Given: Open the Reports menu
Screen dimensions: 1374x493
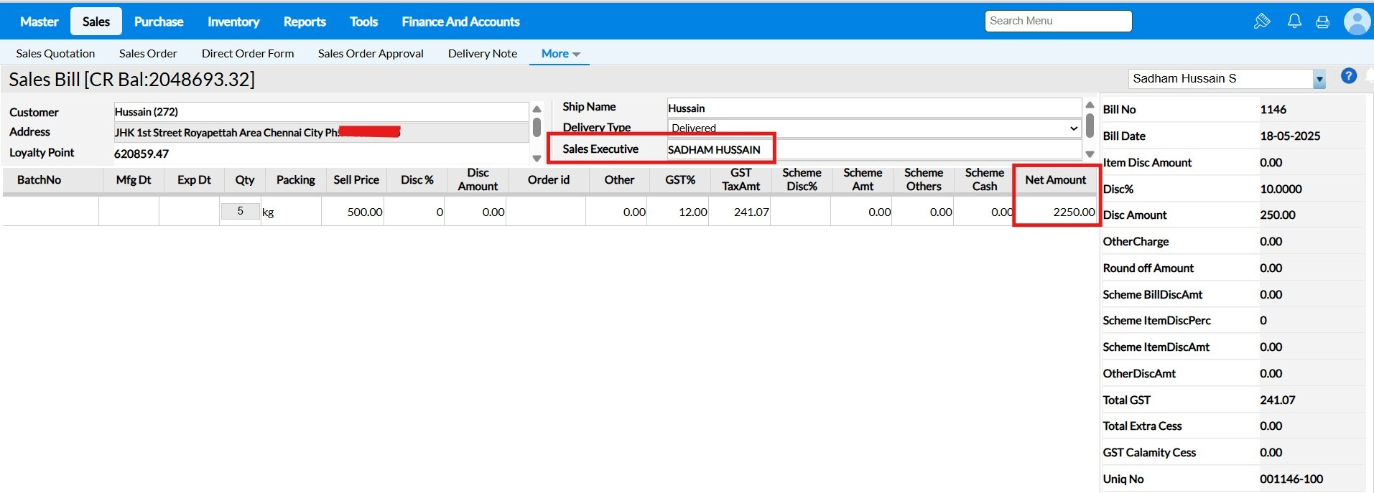Looking at the screenshot, I should [x=305, y=22].
